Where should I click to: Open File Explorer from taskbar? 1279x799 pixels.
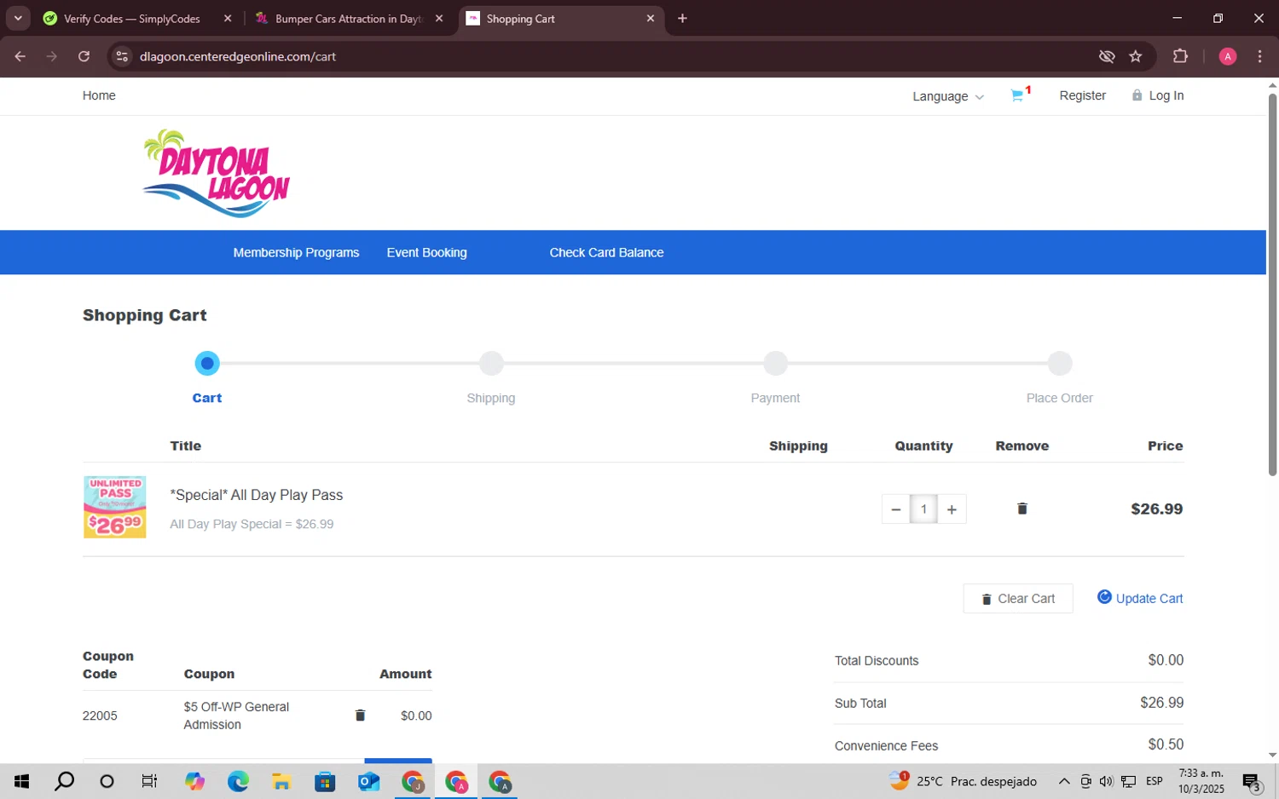click(x=281, y=781)
